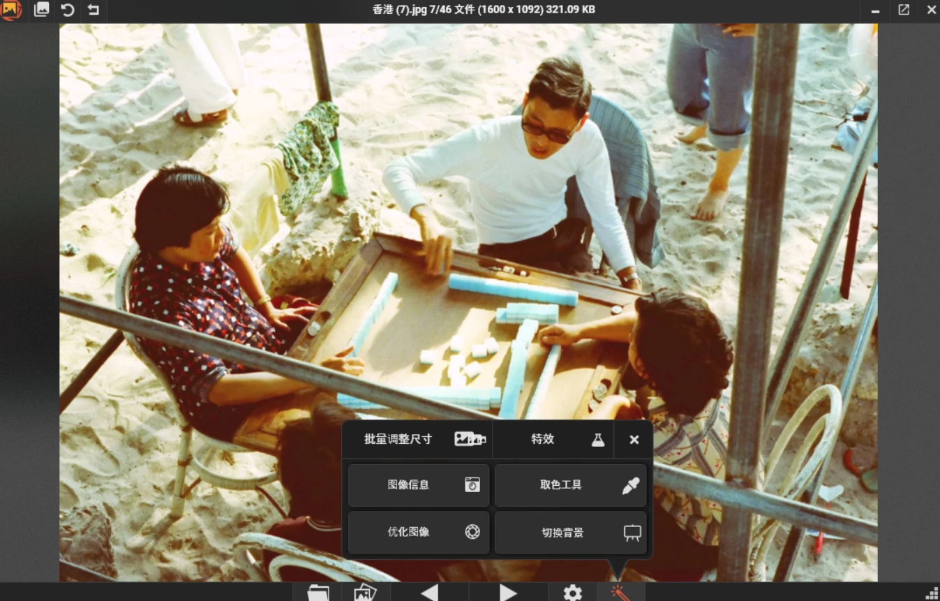Viewport: 940px width, 601px height.
Task: Open settings with the gear icon
Action: click(x=573, y=593)
